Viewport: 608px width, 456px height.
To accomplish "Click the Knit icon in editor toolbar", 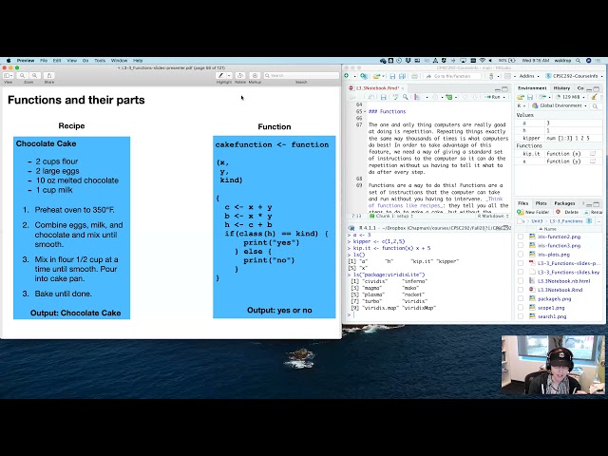I will [417, 97].
